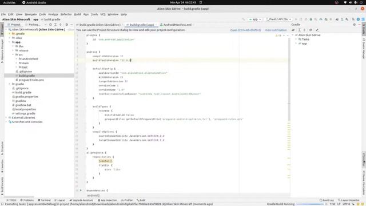The image size is (366, 206).
Task: Open the Refactor menu
Action: point(66,14)
